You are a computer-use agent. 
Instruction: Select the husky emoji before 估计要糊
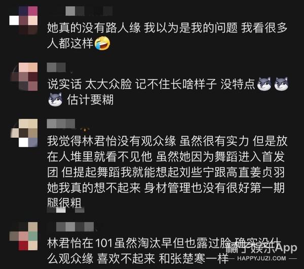click(55, 99)
